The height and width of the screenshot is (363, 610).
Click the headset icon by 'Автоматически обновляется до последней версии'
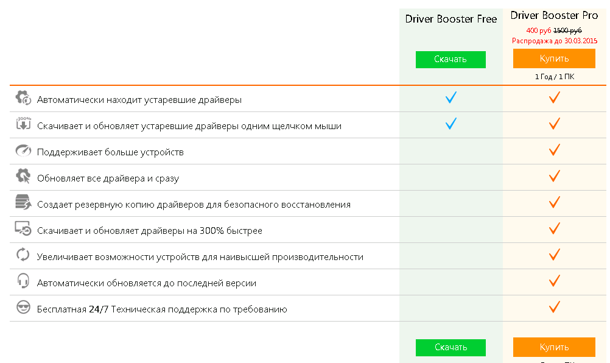click(x=23, y=281)
